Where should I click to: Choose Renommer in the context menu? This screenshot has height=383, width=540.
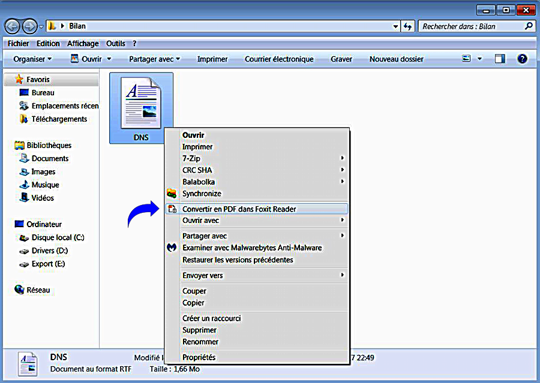click(257, 342)
